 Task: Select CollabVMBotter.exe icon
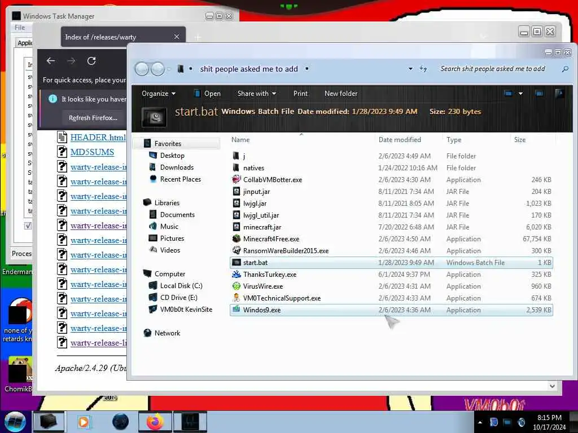click(x=237, y=180)
